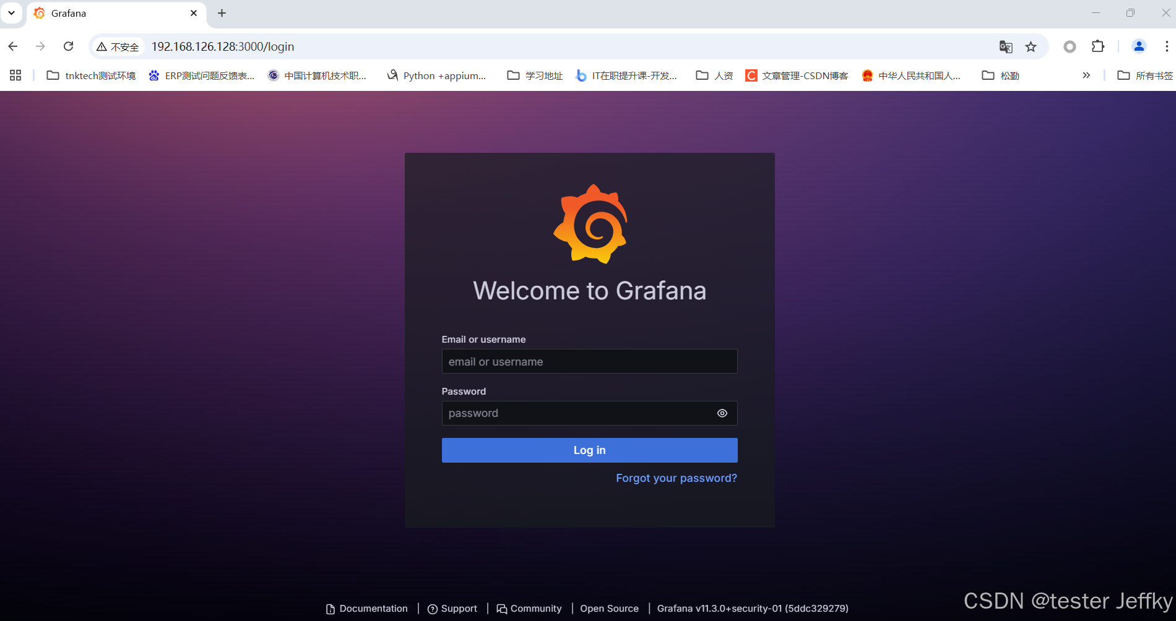Open the apps grid icon in bookmarks bar
1176x621 pixels.
click(x=15, y=75)
